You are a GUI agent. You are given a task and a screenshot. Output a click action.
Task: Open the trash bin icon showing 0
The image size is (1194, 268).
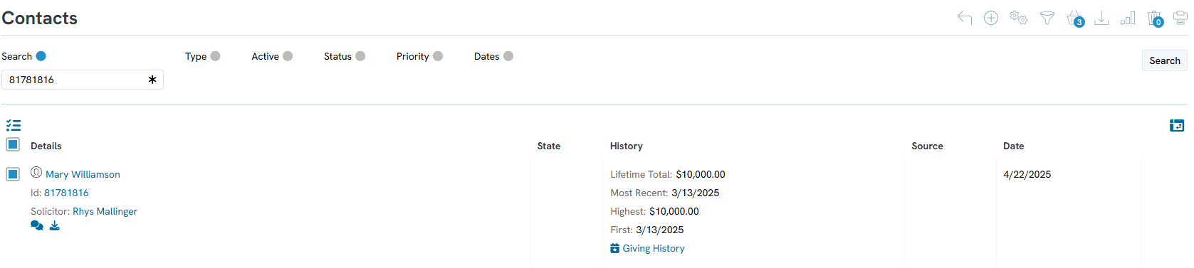[x=1155, y=18]
